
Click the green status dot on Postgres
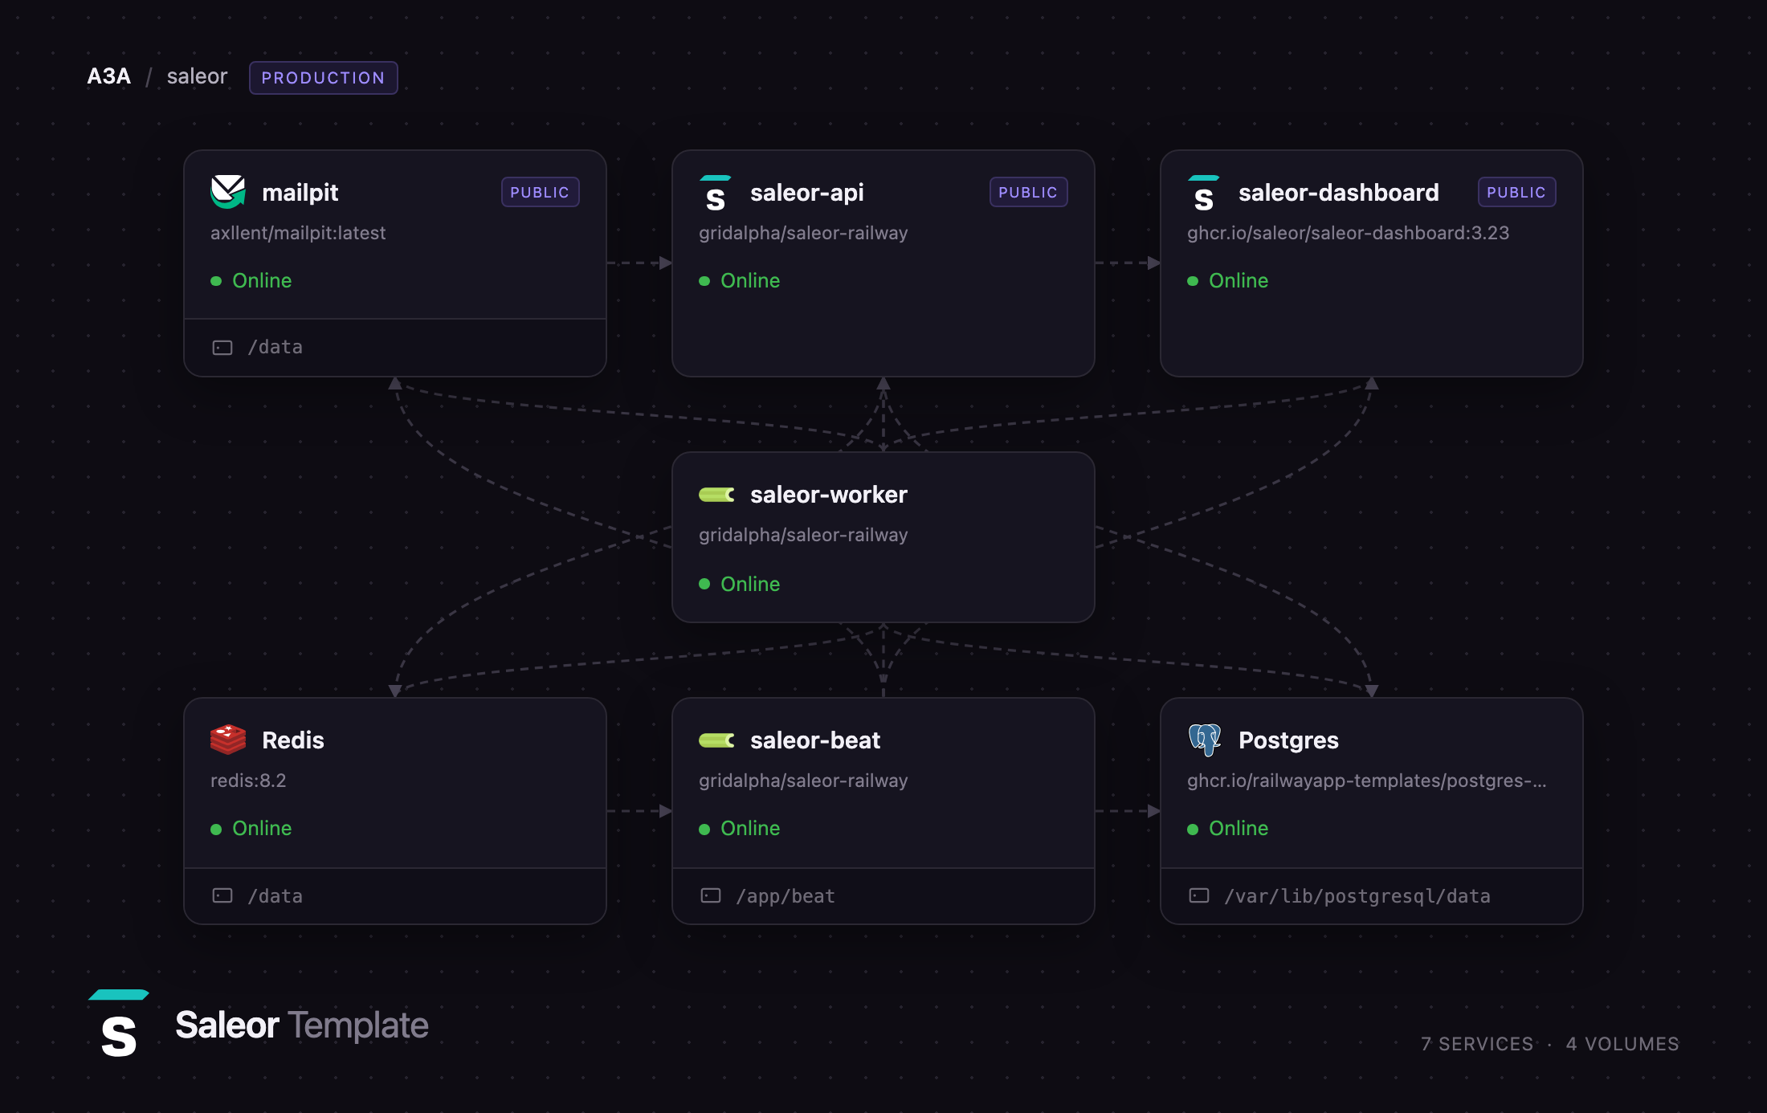point(1193,829)
